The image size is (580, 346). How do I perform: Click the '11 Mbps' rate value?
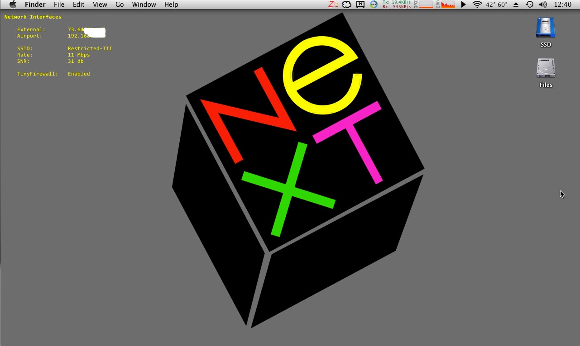click(79, 55)
